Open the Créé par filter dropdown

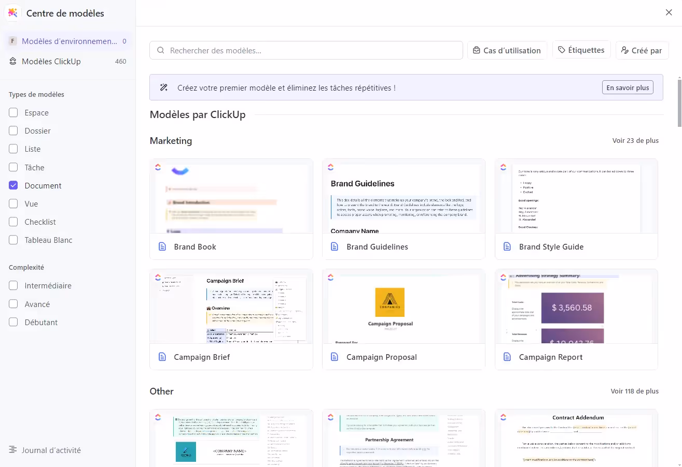[x=642, y=51]
